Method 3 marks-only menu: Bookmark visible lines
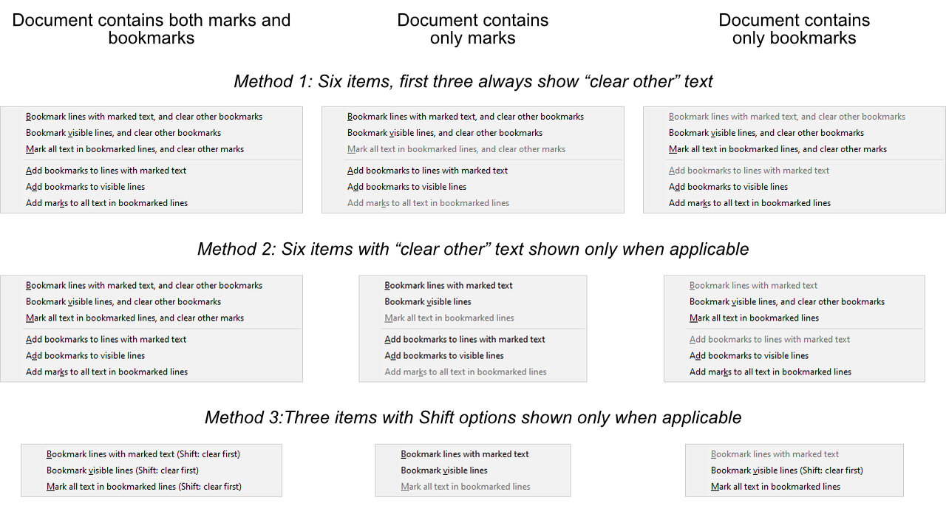 point(473,471)
